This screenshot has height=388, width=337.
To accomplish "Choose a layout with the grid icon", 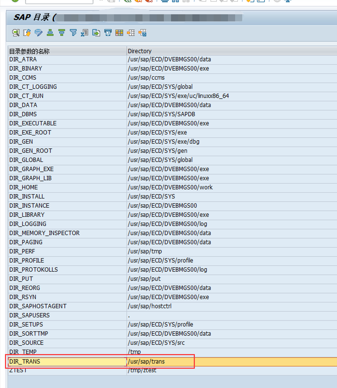I will point(119,33).
